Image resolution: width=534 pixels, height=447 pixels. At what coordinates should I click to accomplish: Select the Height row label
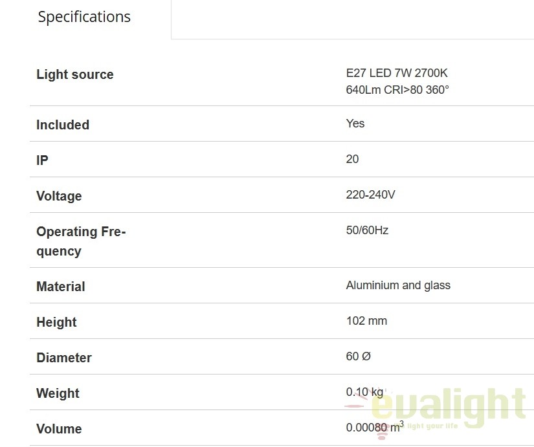(x=56, y=322)
